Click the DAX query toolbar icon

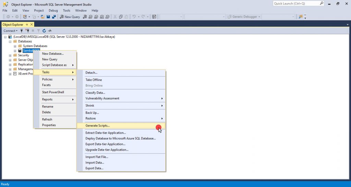pyautogui.click(x=107, y=17)
